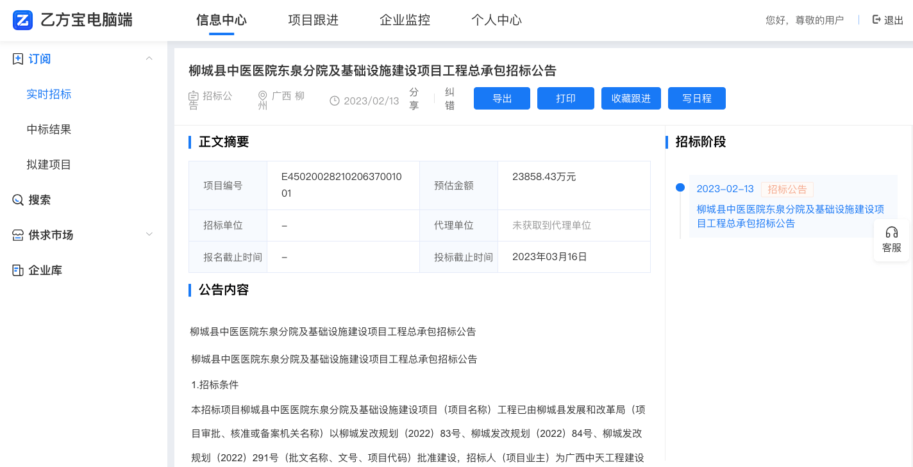Click the 导出 button

tap(502, 99)
